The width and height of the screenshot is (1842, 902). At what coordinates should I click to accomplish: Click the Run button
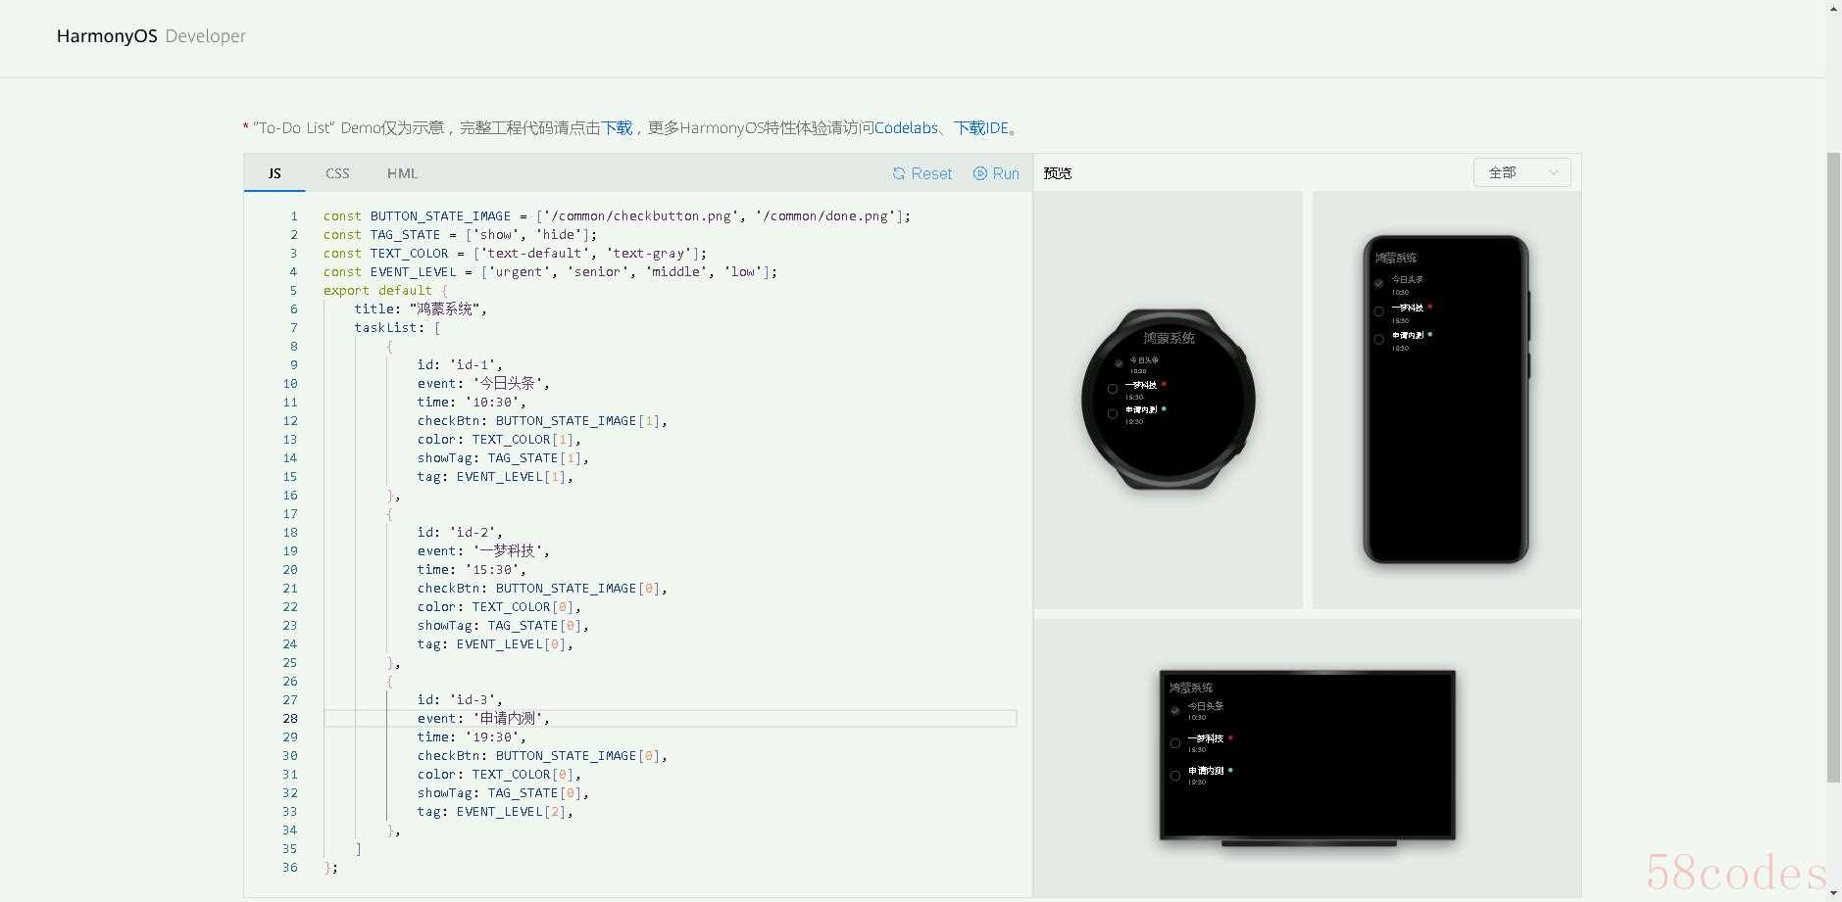996,173
